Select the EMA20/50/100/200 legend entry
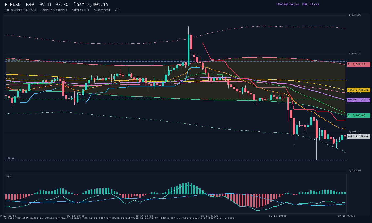Viewport: 372px width, 223px height. pyautogui.click(x=54, y=10)
